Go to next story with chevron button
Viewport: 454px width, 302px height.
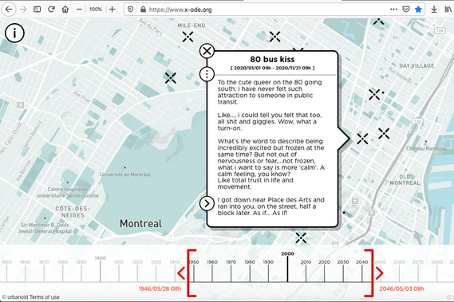tap(207, 203)
